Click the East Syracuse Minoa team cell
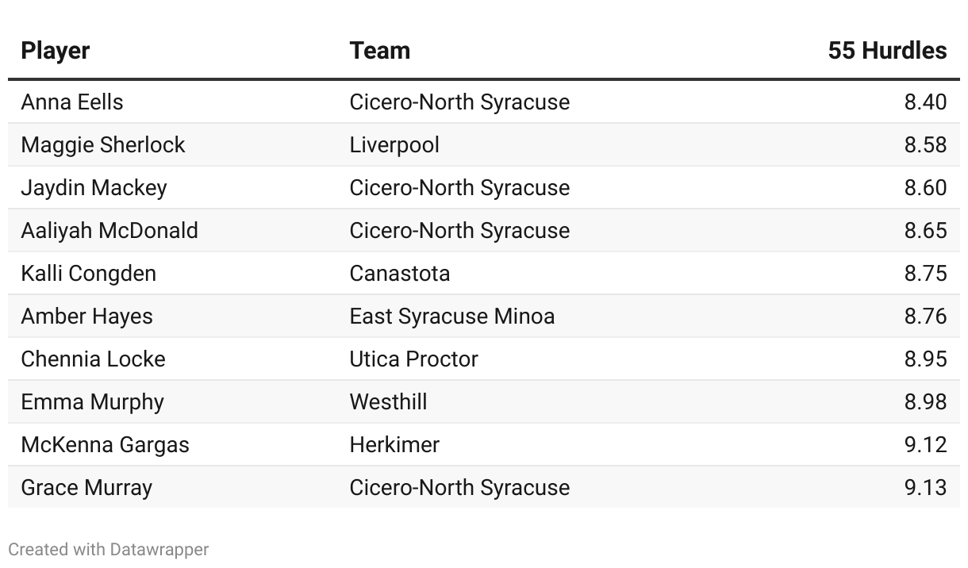The width and height of the screenshot is (968, 568). coord(451,316)
